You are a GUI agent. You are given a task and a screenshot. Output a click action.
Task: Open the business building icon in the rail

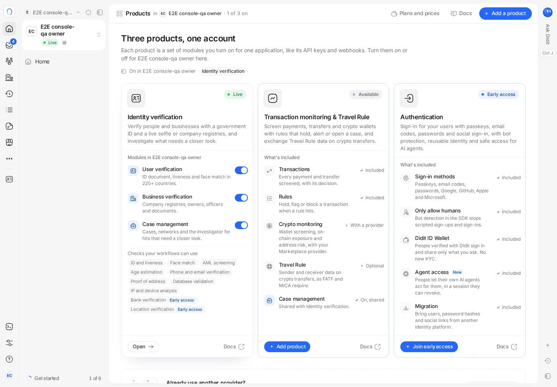pyautogui.click(x=9, y=77)
